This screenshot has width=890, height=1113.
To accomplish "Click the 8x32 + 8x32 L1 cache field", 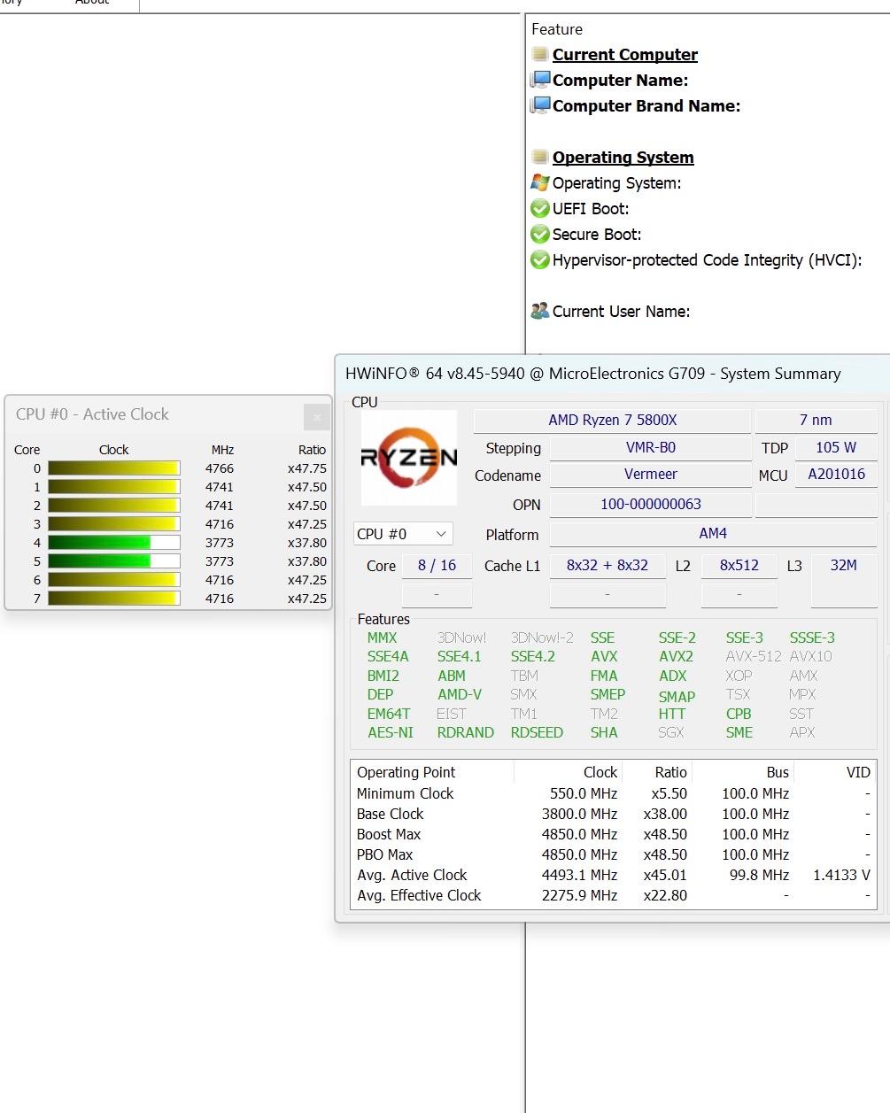I will (x=608, y=565).
